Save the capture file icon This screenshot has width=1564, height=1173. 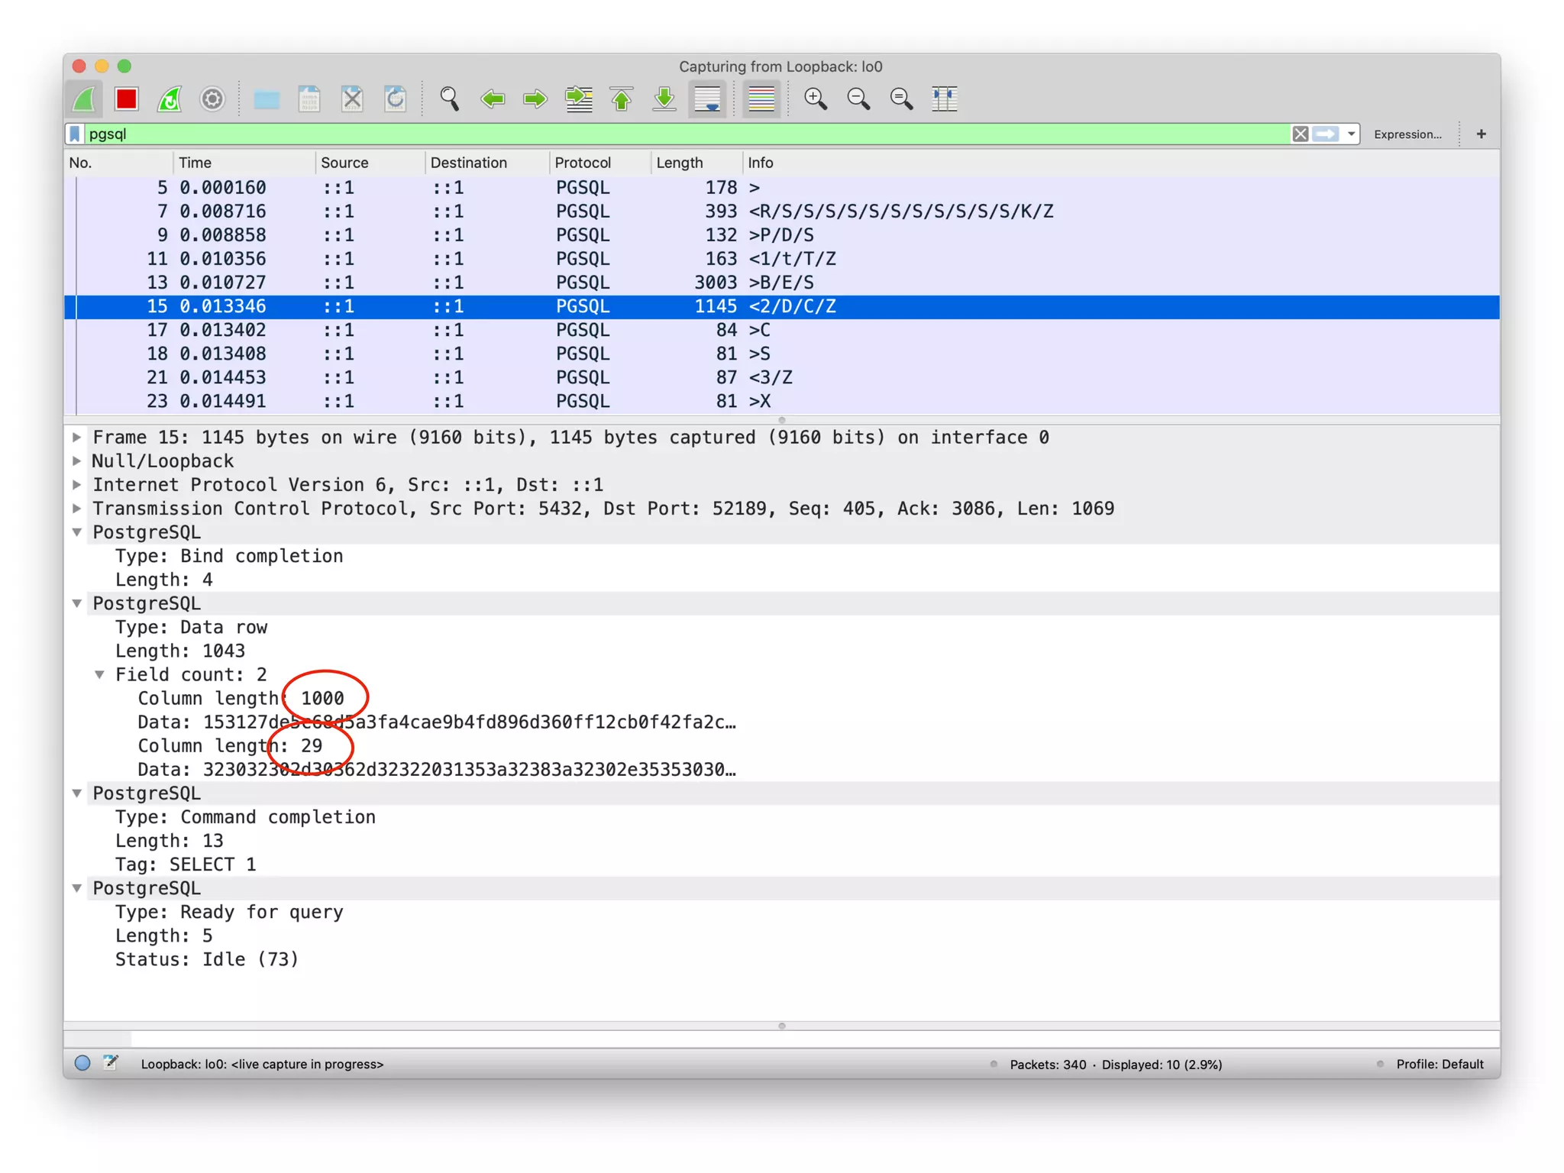309,99
